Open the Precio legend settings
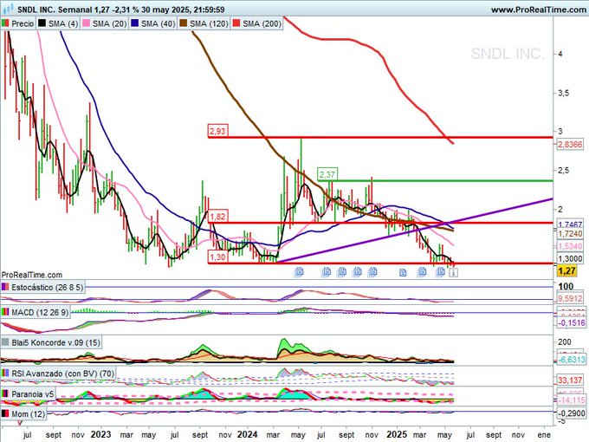 (17, 23)
